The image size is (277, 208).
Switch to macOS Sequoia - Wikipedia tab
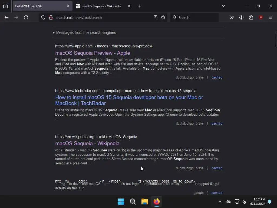(103, 6)
